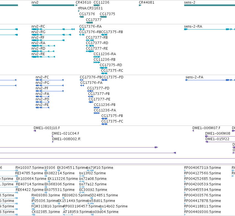Click EST RP004455594.5prime
Viewport: 235px width, 216px height.
point(202,190)
